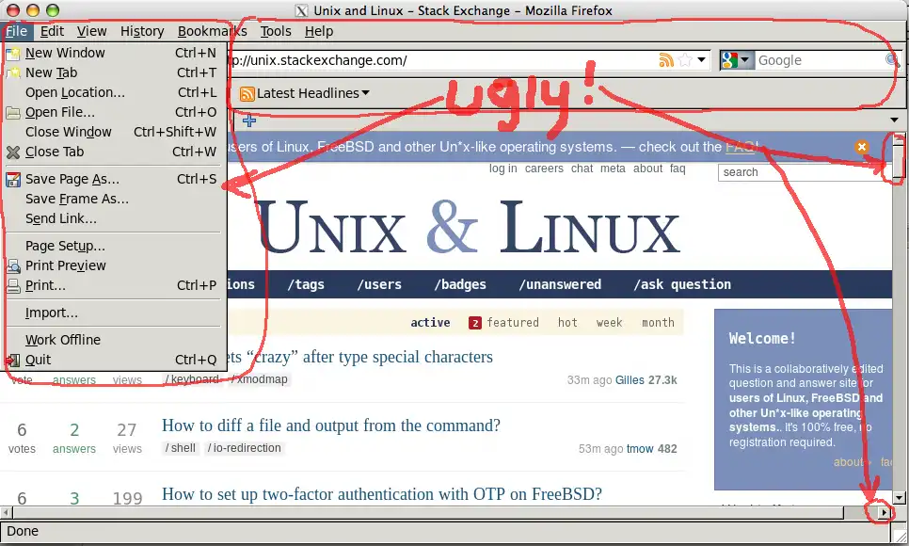Image resolution: width=909 pixels, height=546 pixels.
Task: Select Open File menu entry
Action: click(114, 112)
